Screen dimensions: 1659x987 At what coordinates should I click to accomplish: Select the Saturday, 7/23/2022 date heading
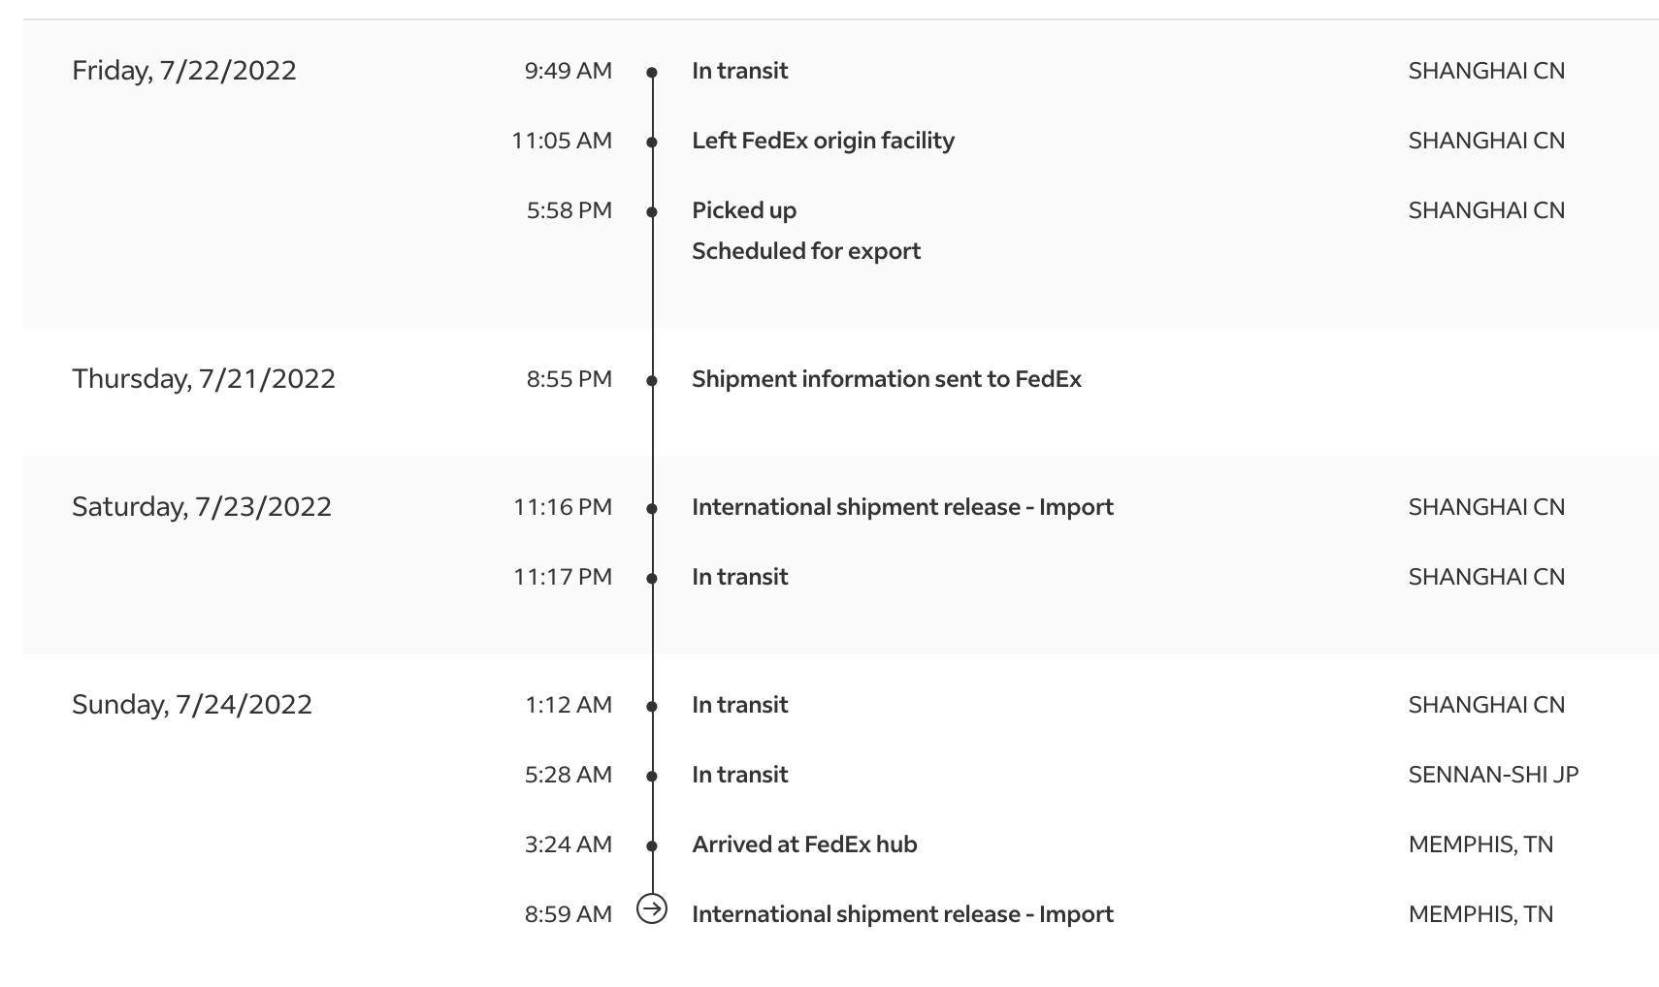(x=202, y=507)
